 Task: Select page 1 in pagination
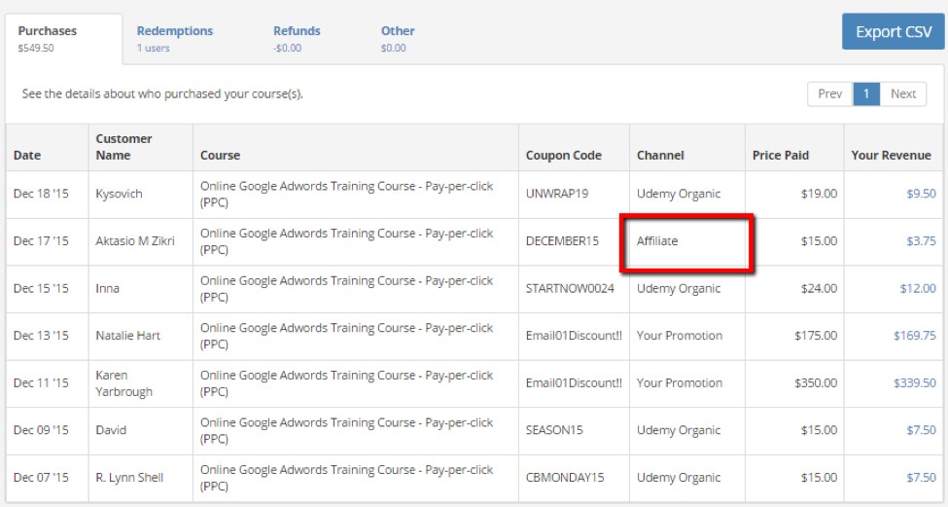[865, 93]
